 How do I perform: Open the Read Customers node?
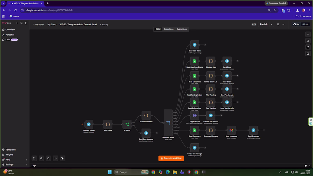click(195, 130)
